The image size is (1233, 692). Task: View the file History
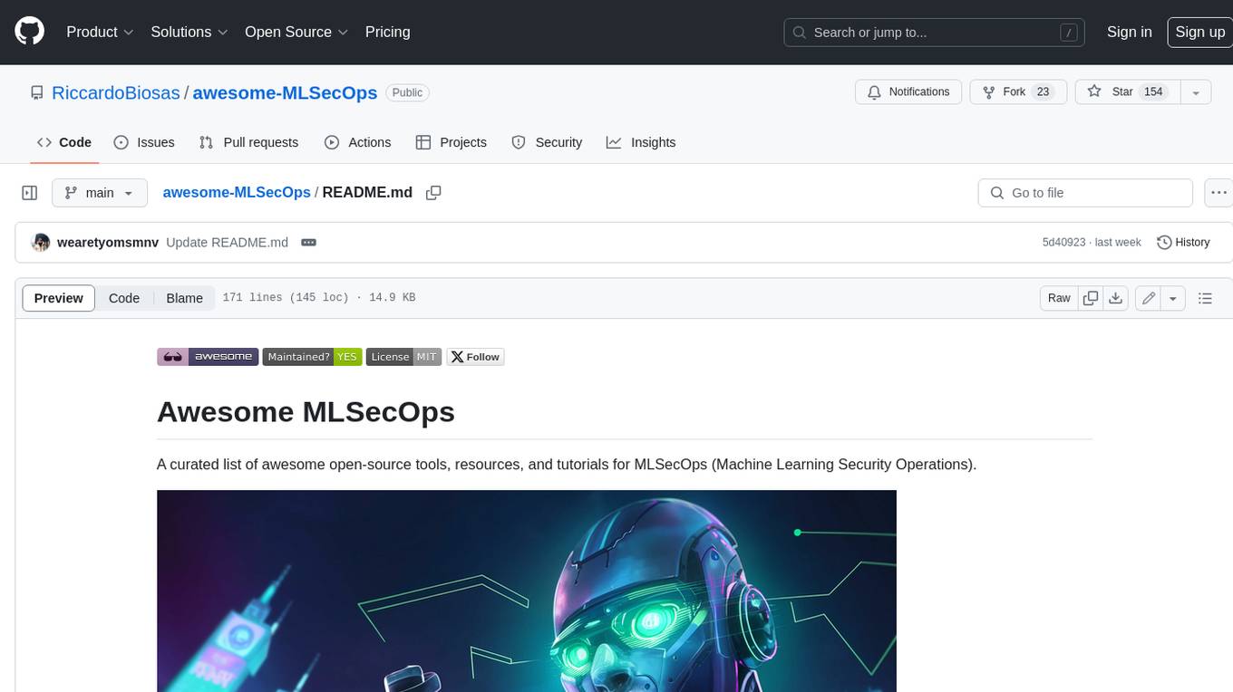pos(1183,243)
